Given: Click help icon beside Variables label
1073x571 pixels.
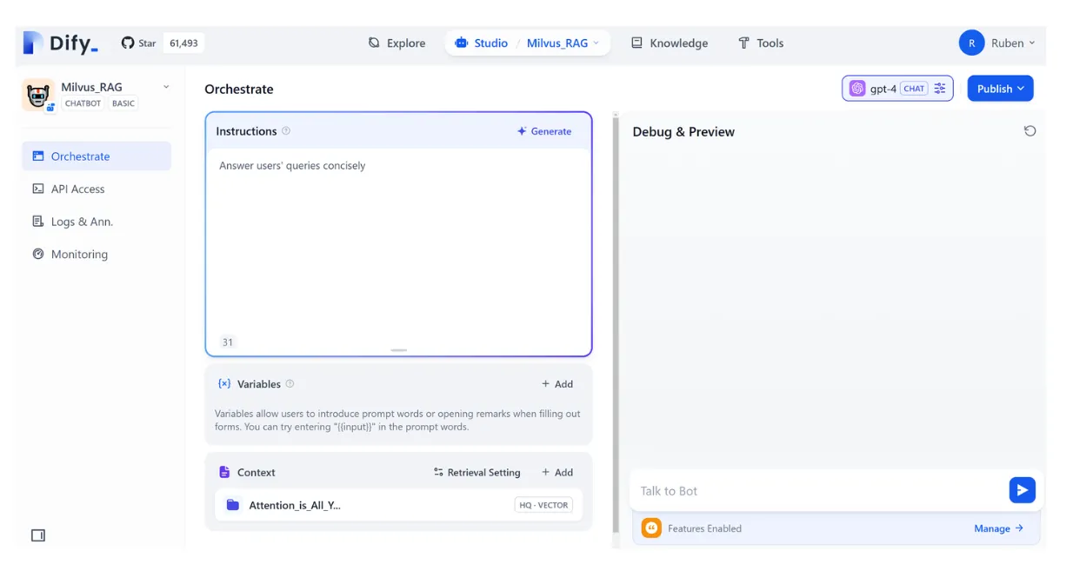Looking at the screenshot, I should [290, 383].
